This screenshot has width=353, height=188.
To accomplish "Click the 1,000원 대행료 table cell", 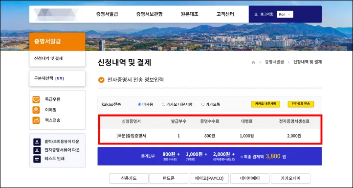I will (247, 136).
